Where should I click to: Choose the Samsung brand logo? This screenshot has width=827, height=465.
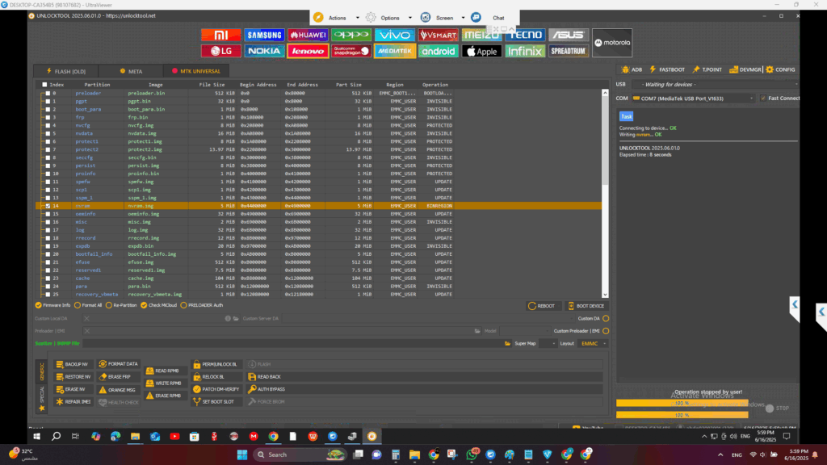264,35
